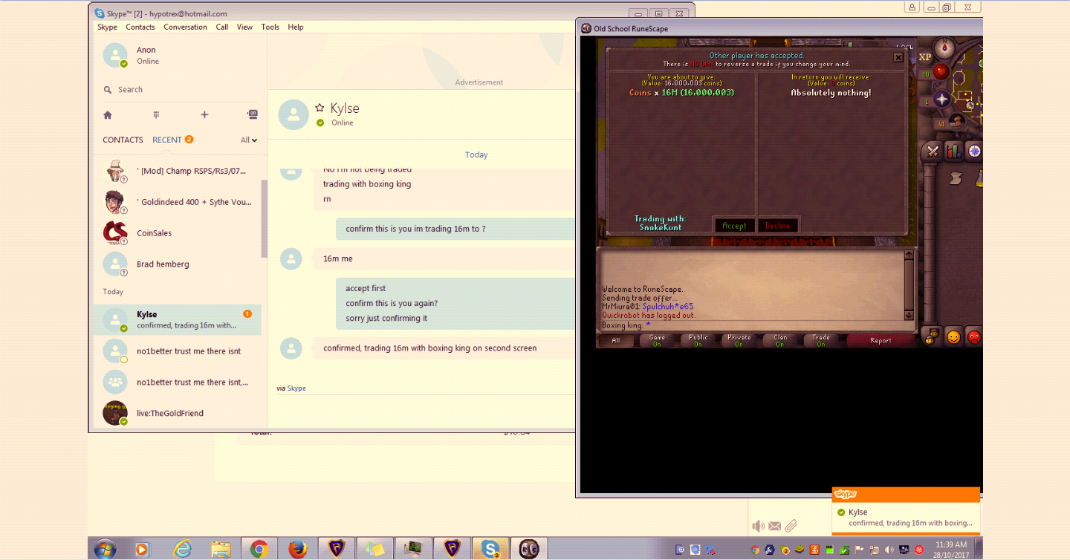Image resolution: width=1070 pixels, height=560 pixels.
Task: Open the Skills stats tab
Action: point(953,152)
